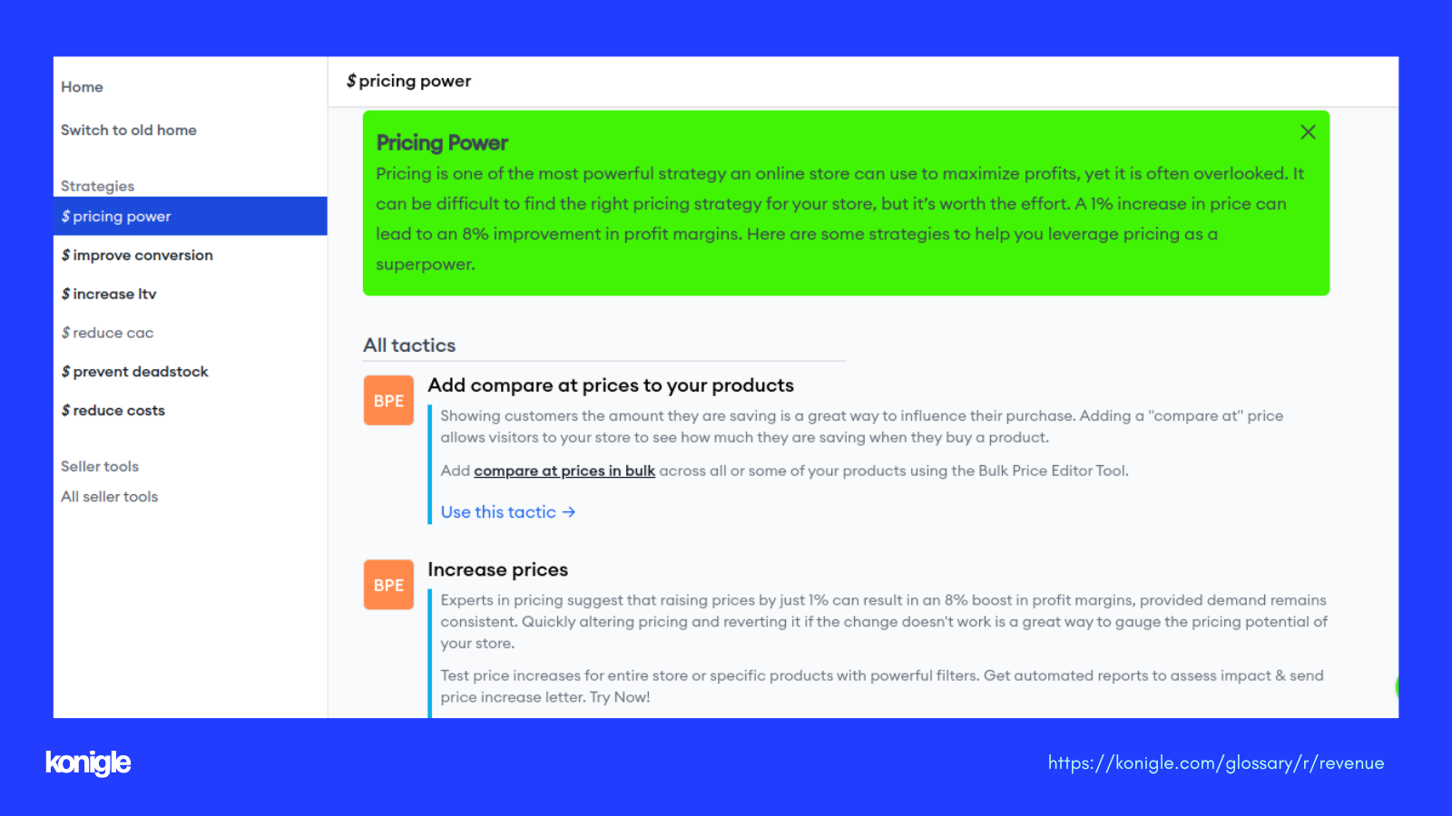Click the konigle.com glossary revenue URL
The height and width of the screenshot is (816, 1452).
(x=1216, y=763)
